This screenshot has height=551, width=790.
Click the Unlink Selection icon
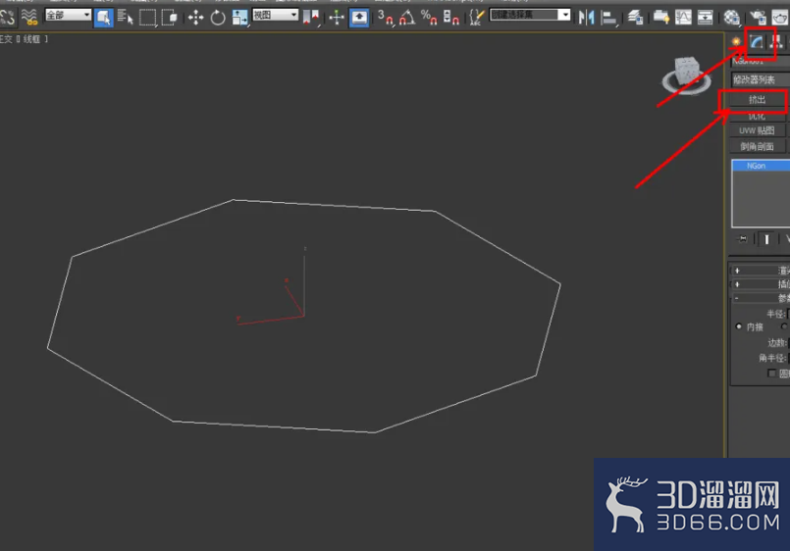coord(7,18)
